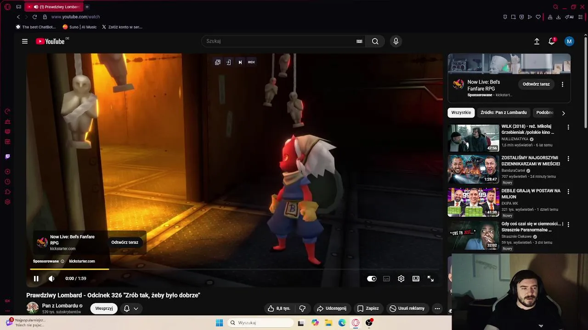Open Załóż konto w ser... bookmark
The height and width of the screenshot is (330, 588).
click(x=122, y=27)
